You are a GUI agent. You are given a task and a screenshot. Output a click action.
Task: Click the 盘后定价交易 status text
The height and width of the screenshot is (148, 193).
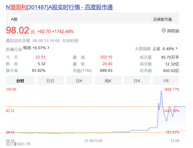coord(18,41)
